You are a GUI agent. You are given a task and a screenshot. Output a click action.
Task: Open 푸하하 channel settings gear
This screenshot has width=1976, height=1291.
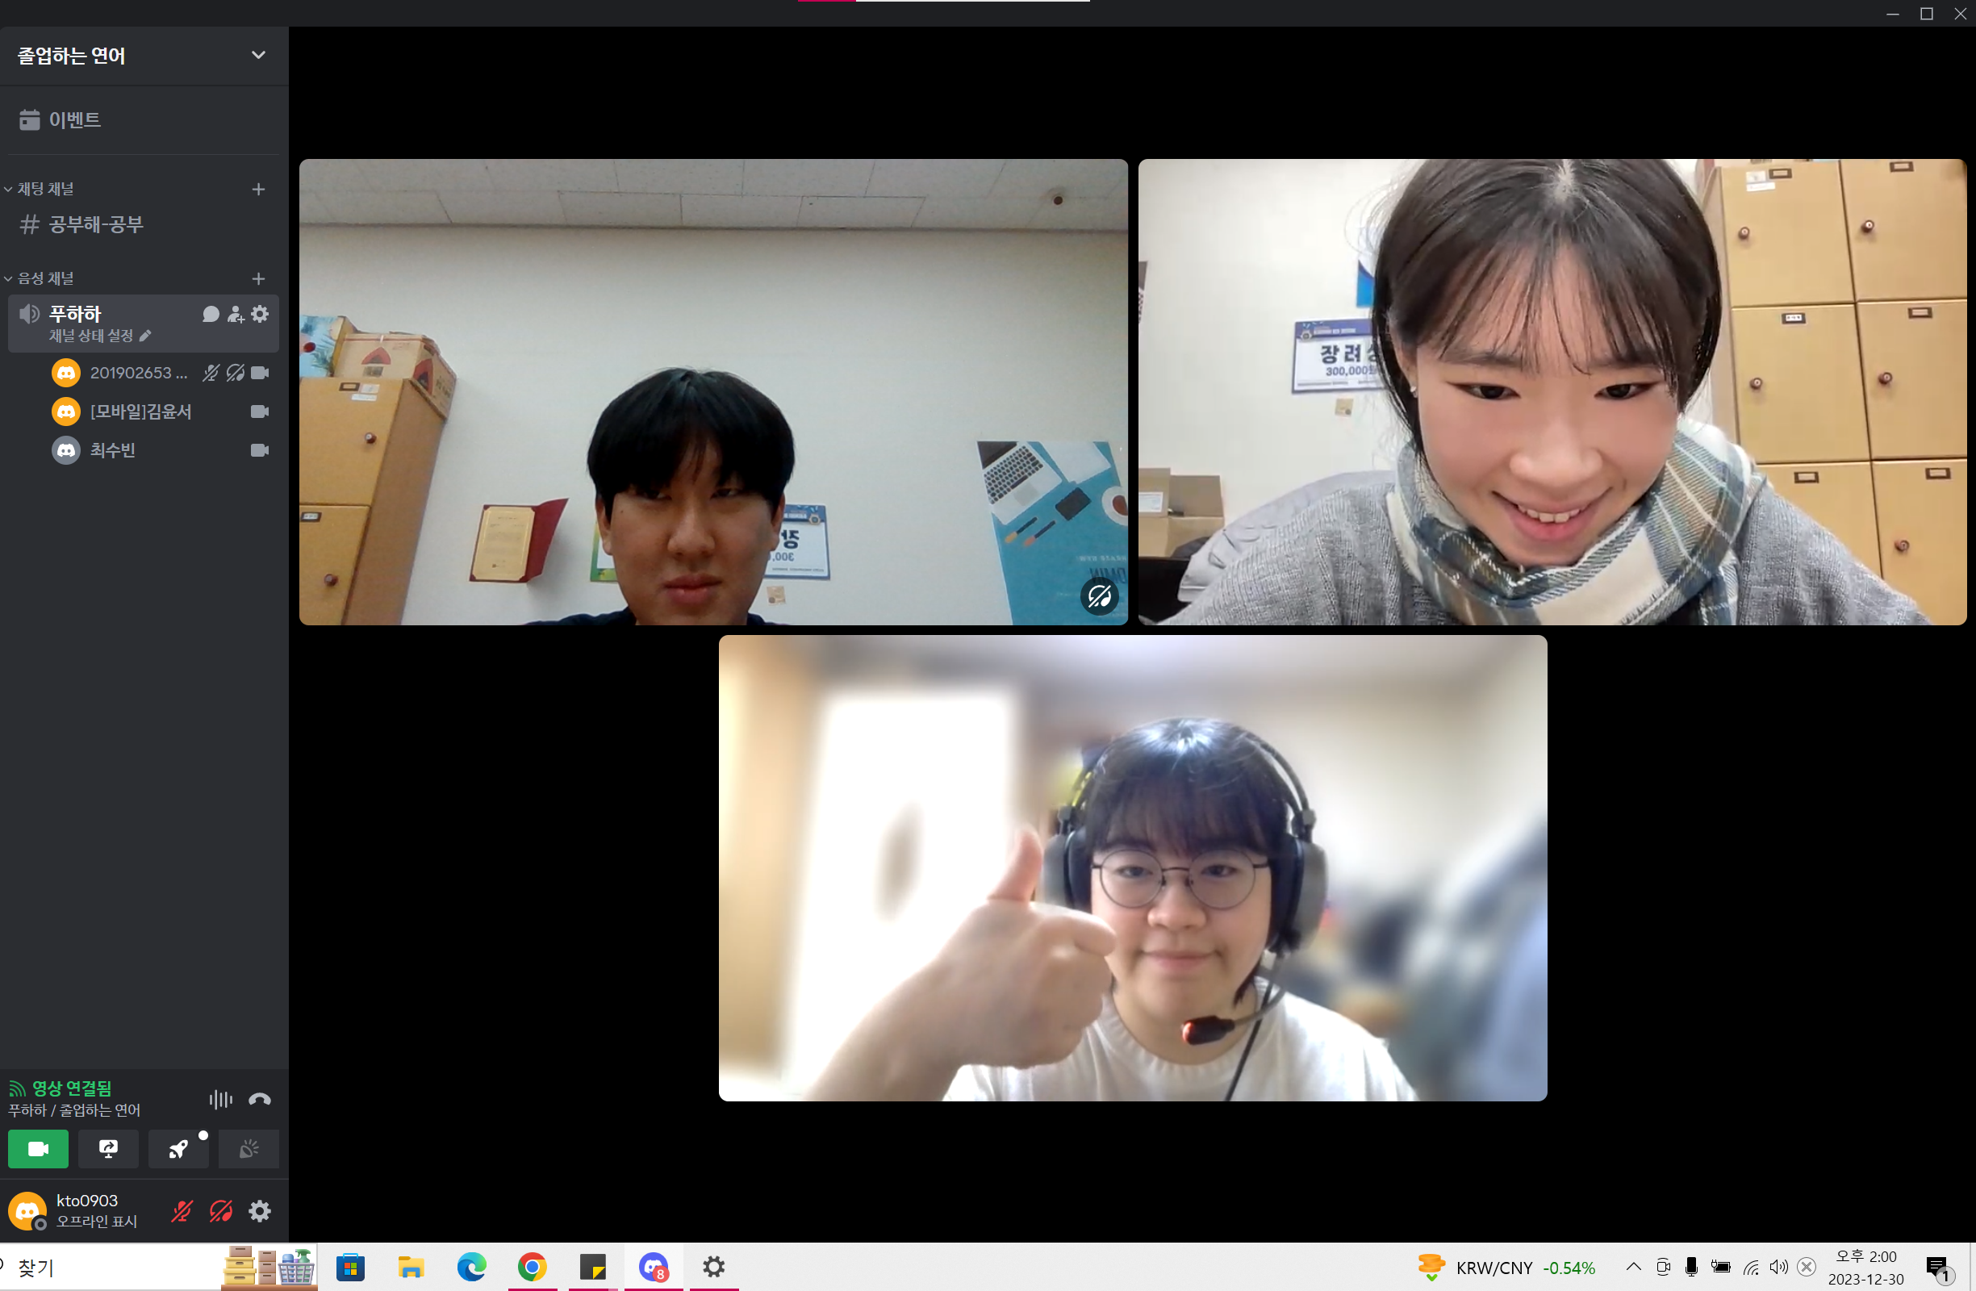click(260, 314)
